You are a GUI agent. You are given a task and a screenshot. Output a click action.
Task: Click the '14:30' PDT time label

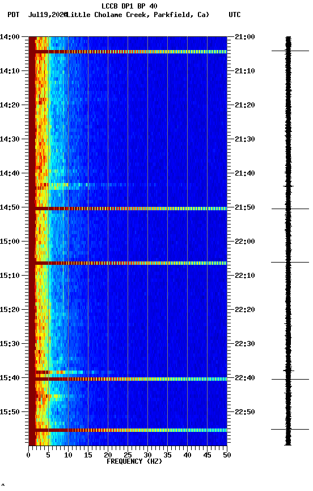tap(10, 139)
